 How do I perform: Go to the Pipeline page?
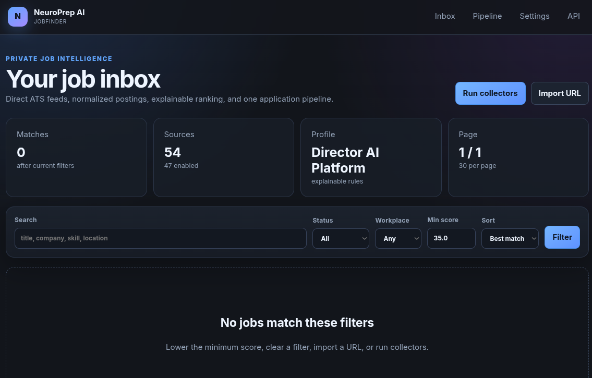(x=487, y=16)
